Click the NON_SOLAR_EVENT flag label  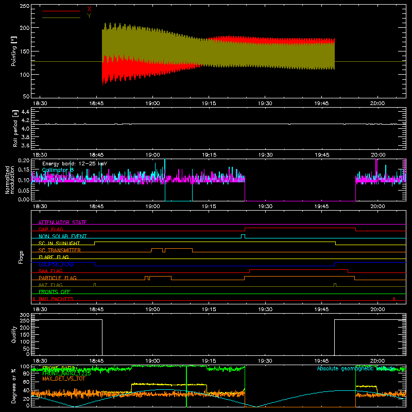(62, 236)
